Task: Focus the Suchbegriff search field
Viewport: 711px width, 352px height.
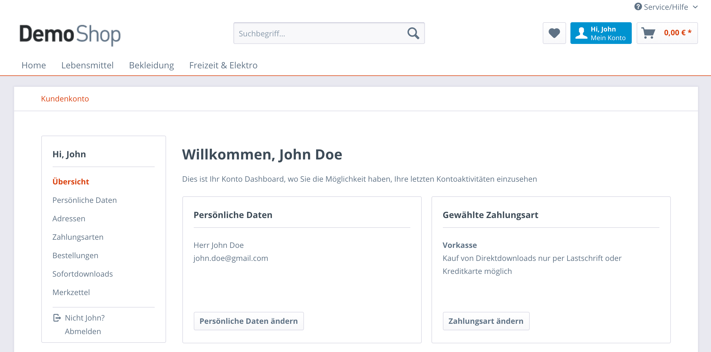Action: (329, 33)
